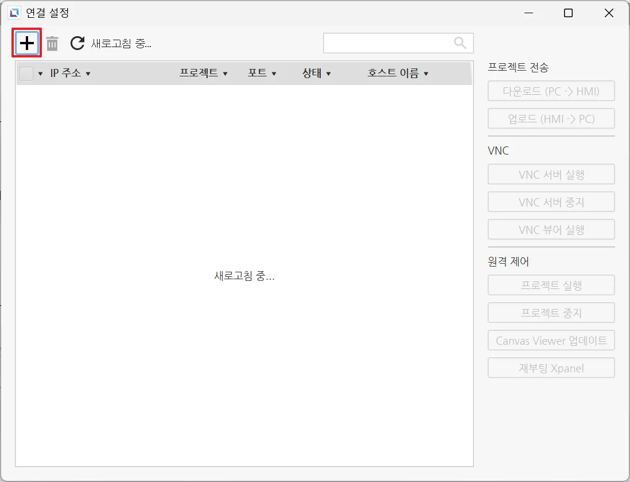Image resolution: width=630 pixels, height=482 pixels.
Task: Click the trash can delete icon
Action: [x=52, y=43]
